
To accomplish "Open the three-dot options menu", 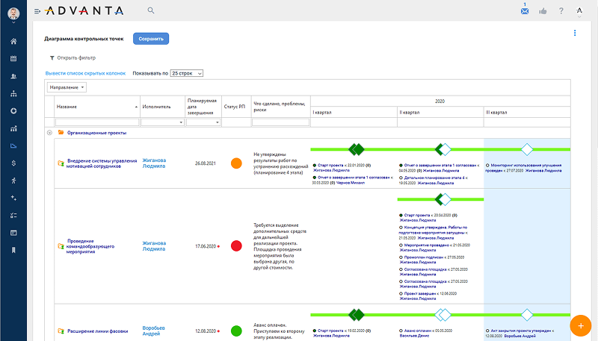I will [x=574, y=33].
